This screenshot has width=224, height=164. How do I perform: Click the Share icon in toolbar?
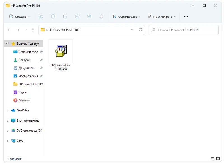[x=89, y=16]
